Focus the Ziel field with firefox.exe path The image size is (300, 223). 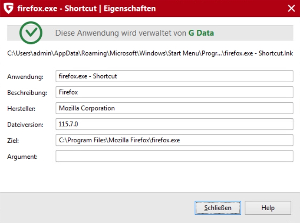click(x=174, y=140)
